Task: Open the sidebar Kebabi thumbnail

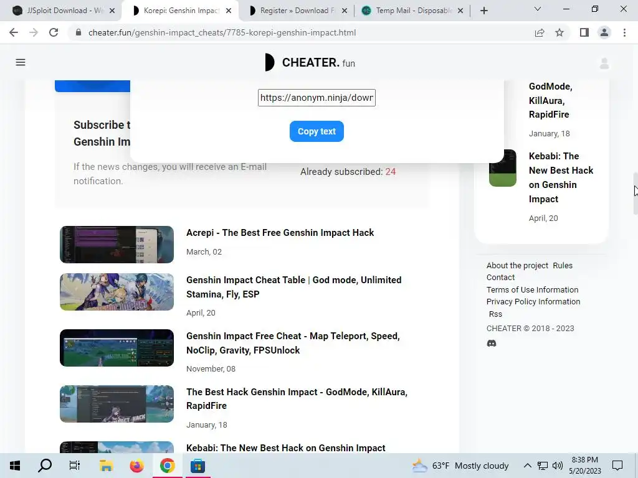Action: coord(503,168)
